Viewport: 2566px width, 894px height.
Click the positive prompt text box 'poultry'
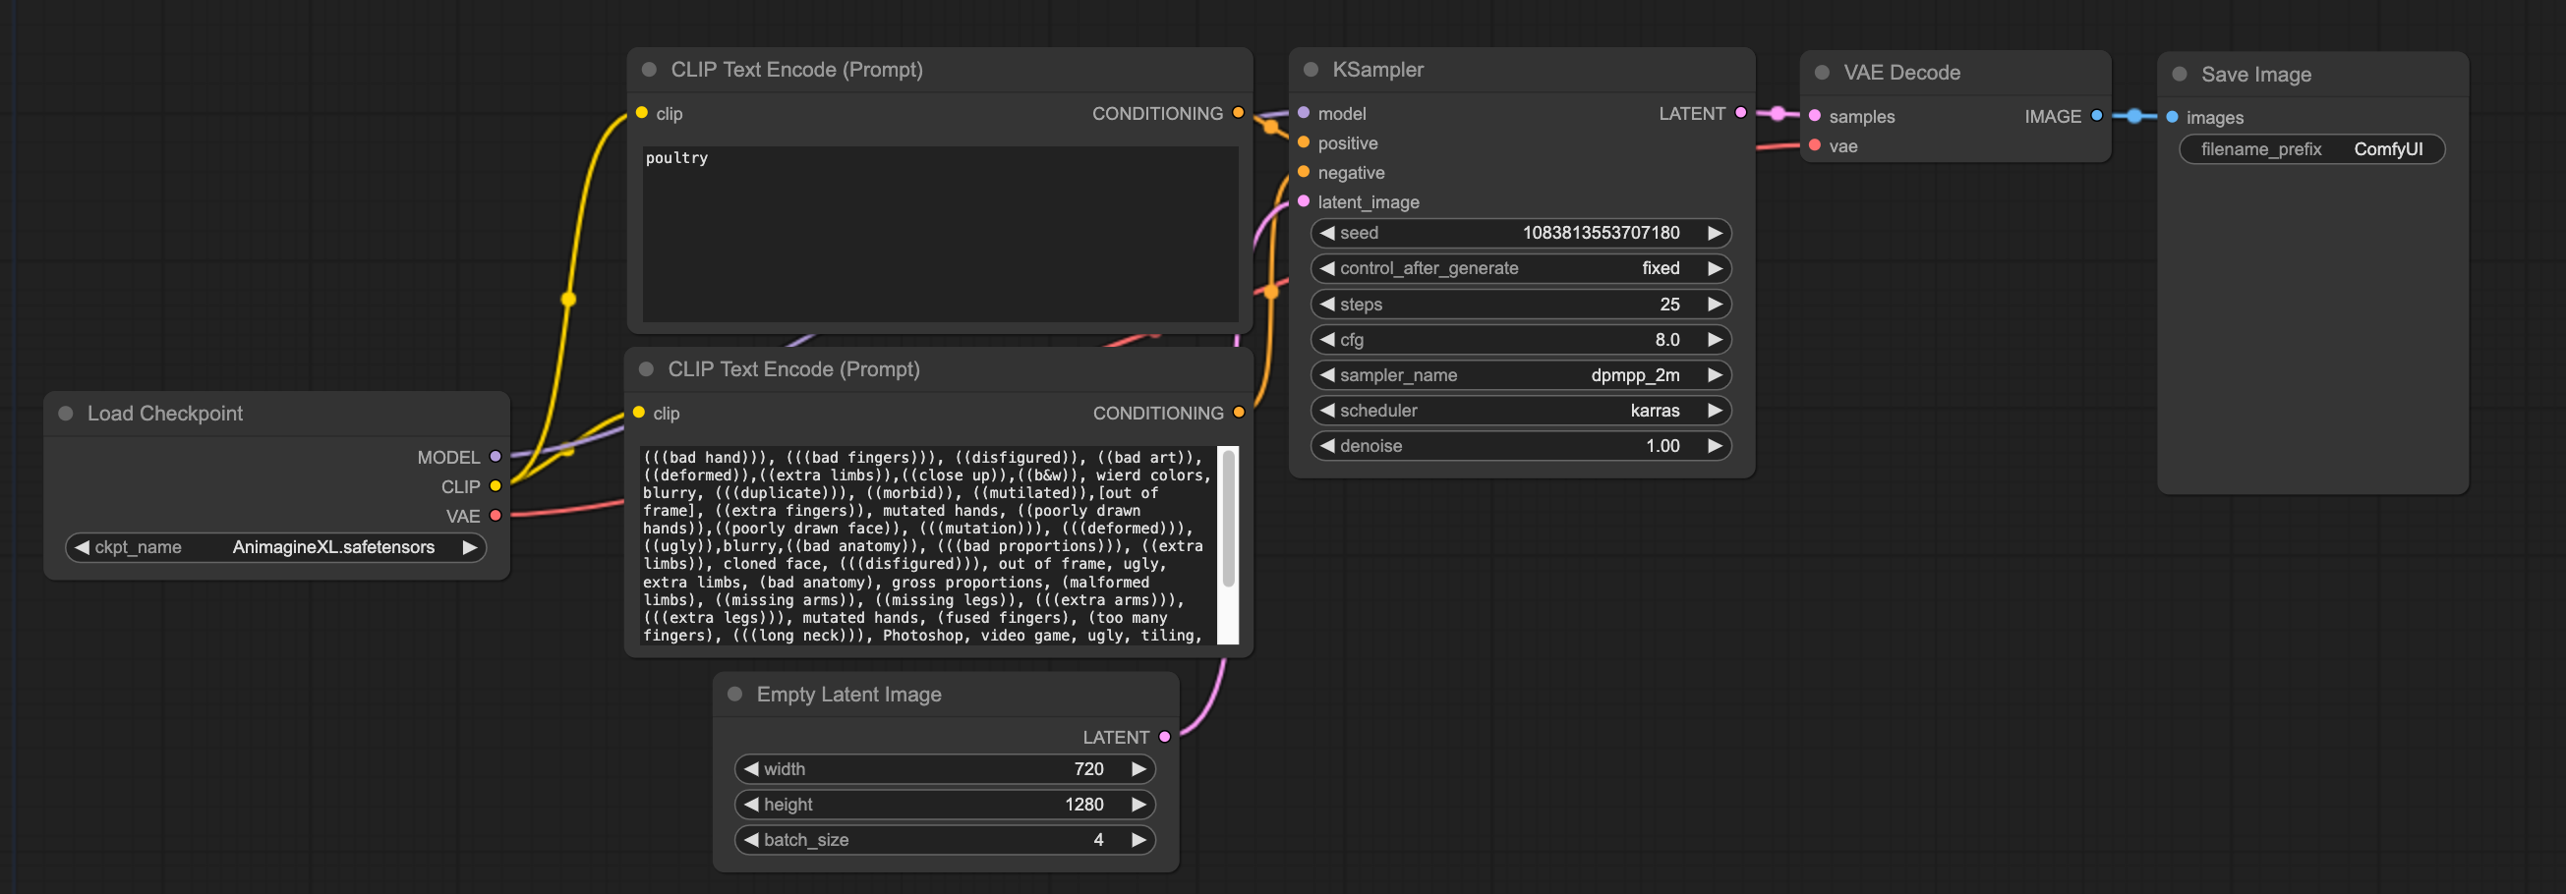(x=940, y=234)
